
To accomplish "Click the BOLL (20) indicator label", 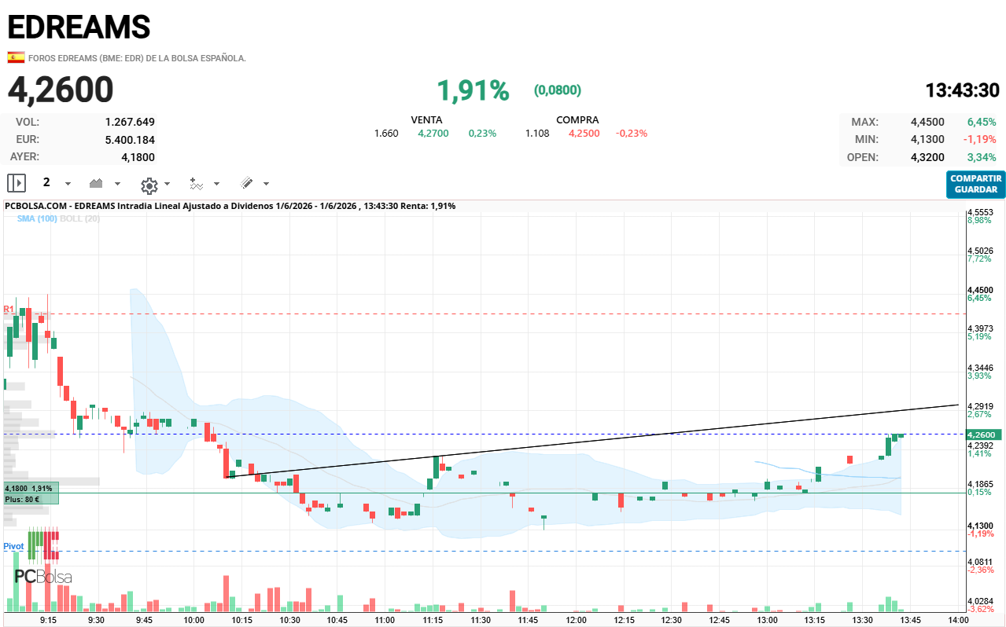I will pos(79,218).
